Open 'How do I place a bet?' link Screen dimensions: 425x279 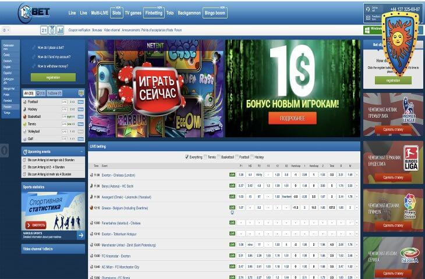51,47
